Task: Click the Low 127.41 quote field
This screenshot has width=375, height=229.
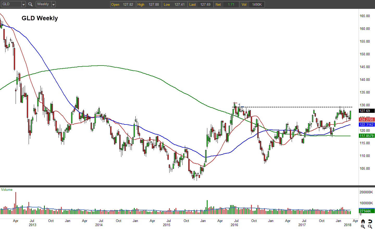Action: point(174,4)
